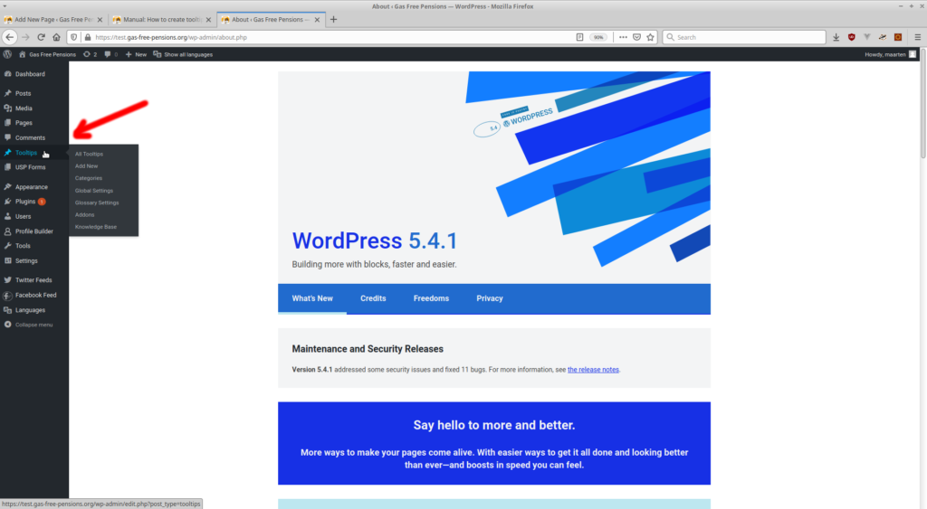The image size is (927, 509).
Task: Reset the 90% zoom level badge
Action: tap(598, 37)
